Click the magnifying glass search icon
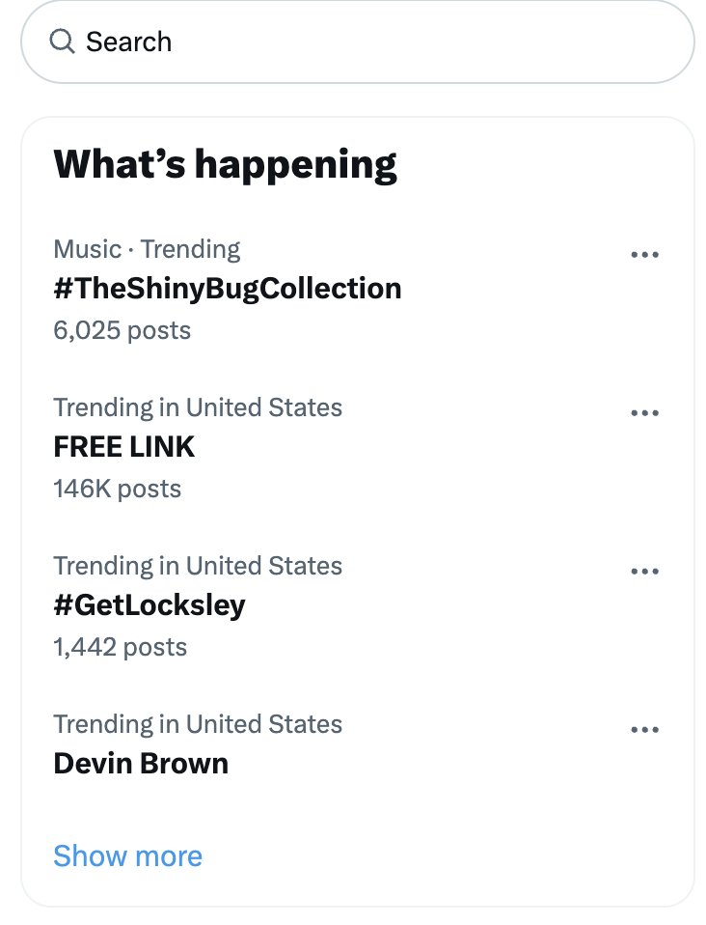 pos(62,42)
